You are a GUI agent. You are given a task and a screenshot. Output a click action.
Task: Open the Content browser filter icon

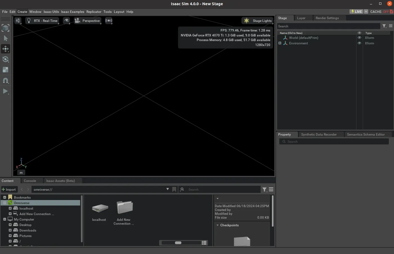[x=265, y=190]
